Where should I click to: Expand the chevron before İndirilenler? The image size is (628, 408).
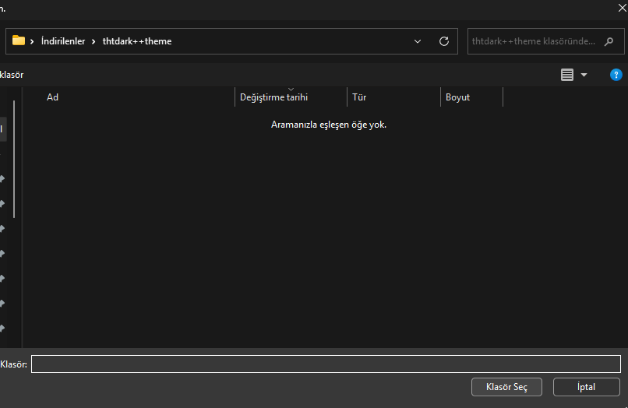click(x=32, y=41)
